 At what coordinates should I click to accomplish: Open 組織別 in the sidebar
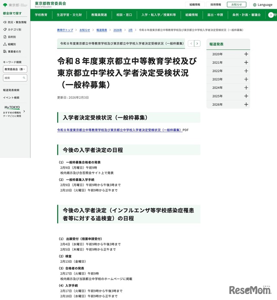click(10, 44)
